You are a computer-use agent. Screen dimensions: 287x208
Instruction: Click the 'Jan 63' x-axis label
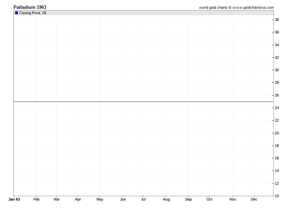coord(14,199)
